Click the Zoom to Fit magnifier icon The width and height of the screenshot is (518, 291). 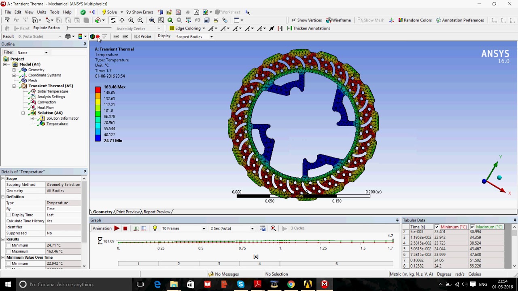(152, 20)
